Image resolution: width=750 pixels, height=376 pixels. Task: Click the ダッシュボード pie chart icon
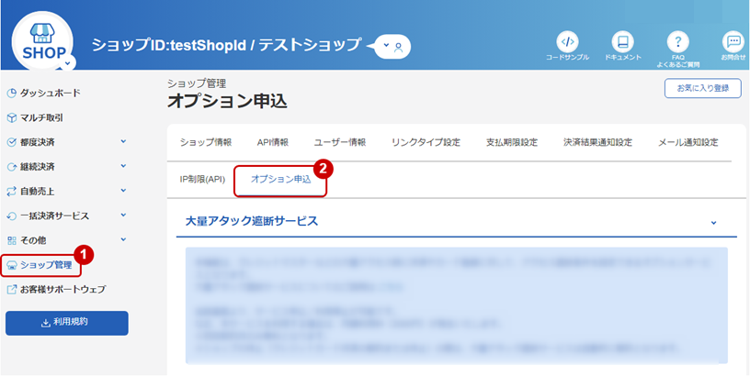[x=13, y=93]
